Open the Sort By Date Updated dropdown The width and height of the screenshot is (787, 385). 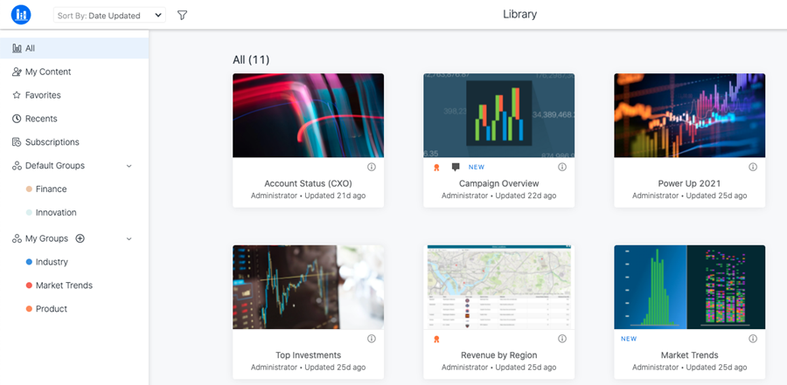click(x=109, y=16)
